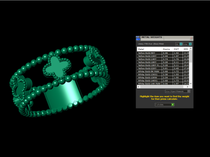This screenshot has height=157, width=210.
Task: Click the scroll up arrow of metals table
Action: click(191, 48)
